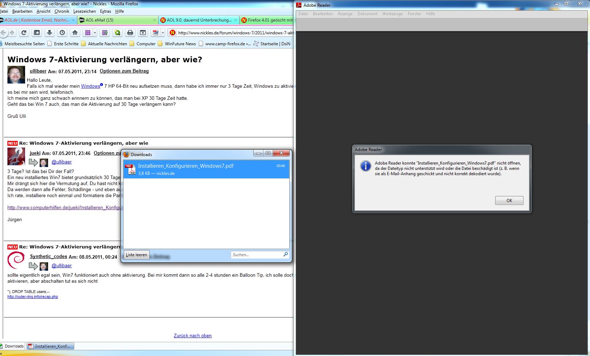The height and width of the screenshot is (356, 590).
Task: Open the Firefox Lesezeichen menu
Action: click(x=85, y=11)
